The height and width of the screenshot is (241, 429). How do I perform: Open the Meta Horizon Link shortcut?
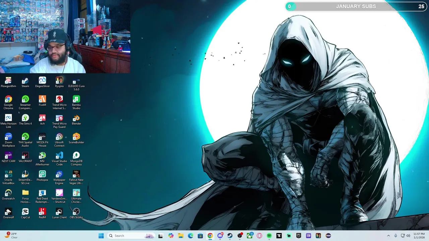click(x=8, y=122)
